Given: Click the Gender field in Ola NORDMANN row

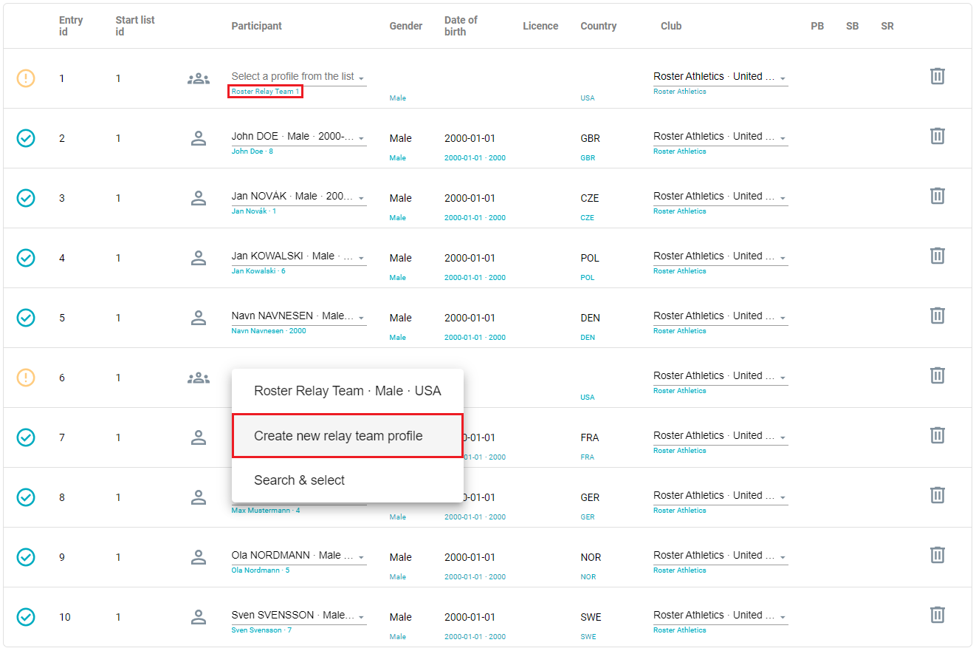Looking at the screenshot, I should click(x=401, y=557).
